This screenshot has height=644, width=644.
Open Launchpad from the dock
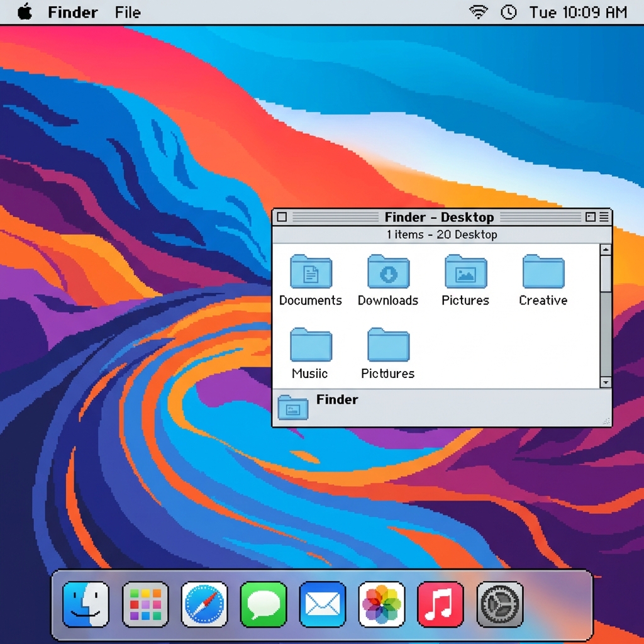145,604
